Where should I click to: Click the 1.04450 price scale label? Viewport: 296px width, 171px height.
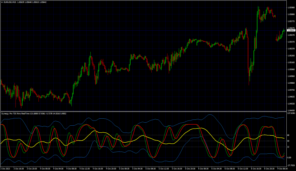pyautogui.click(x=291, y=111)
